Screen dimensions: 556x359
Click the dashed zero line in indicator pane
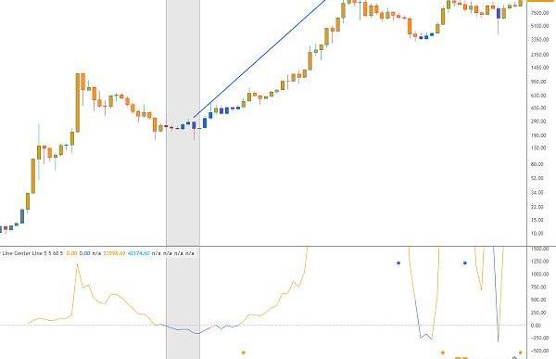point(263,325)
